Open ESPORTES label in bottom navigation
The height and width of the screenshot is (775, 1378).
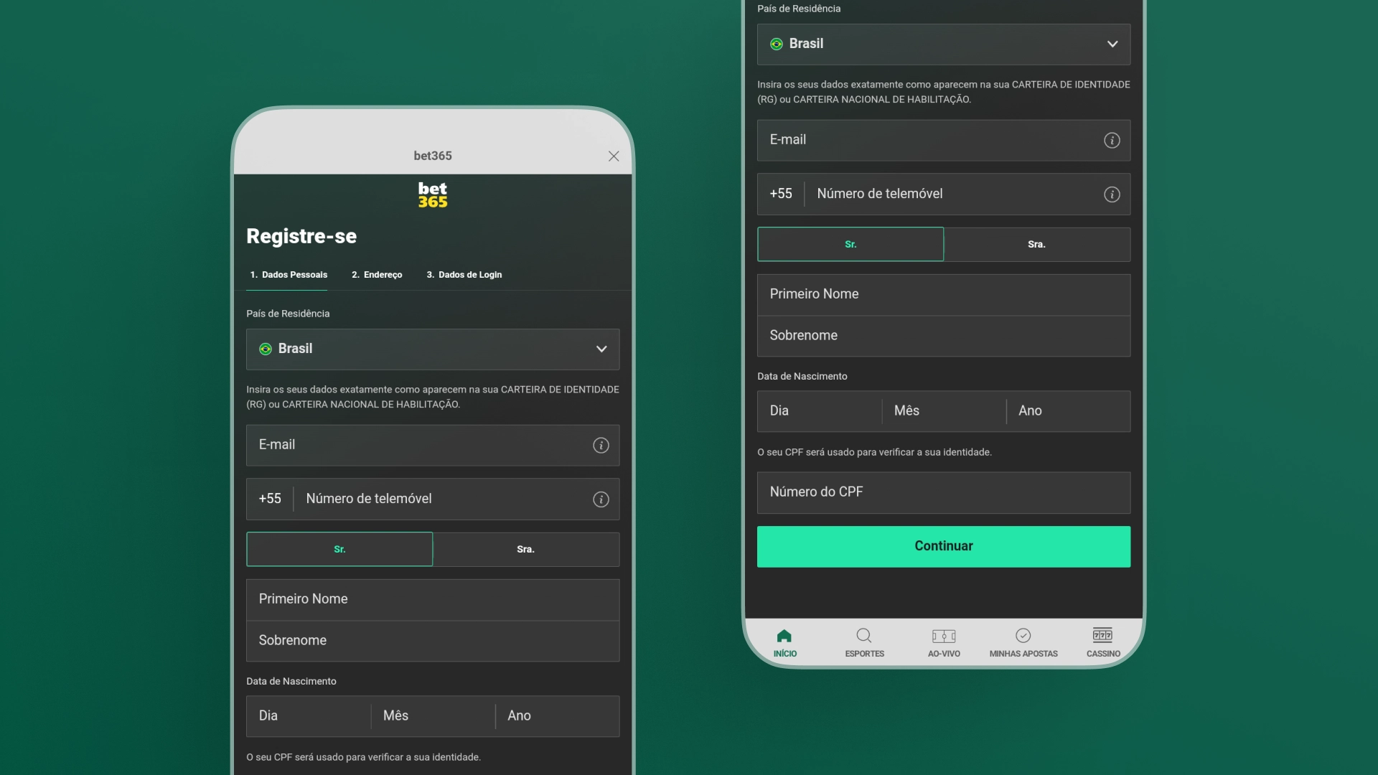pos(864,654)
